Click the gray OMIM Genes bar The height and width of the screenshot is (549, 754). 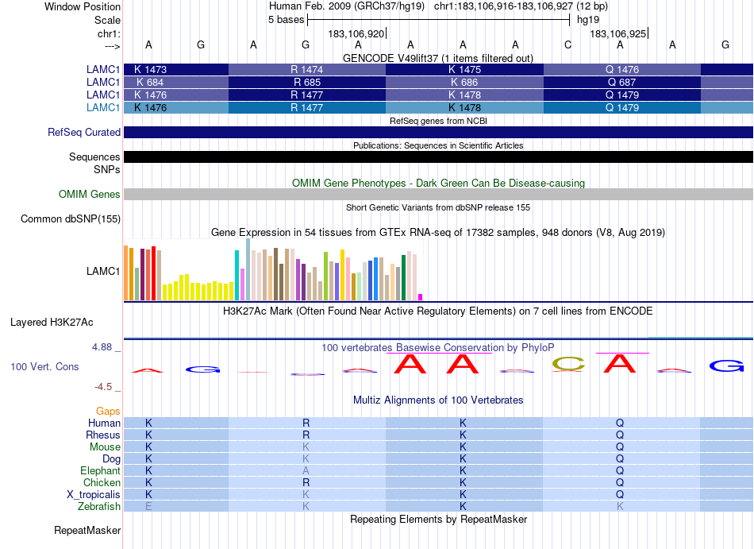pyautogui.click(x=439, y=195)
